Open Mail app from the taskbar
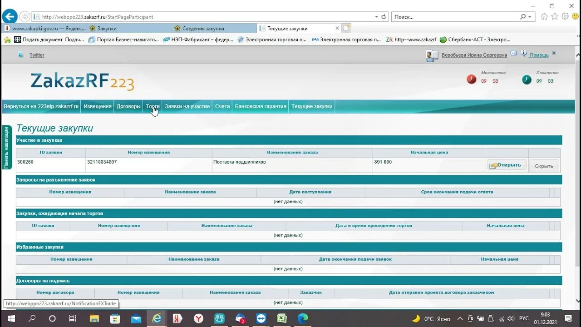The height and width of the screenshot is (327, 581). point(136,318)
